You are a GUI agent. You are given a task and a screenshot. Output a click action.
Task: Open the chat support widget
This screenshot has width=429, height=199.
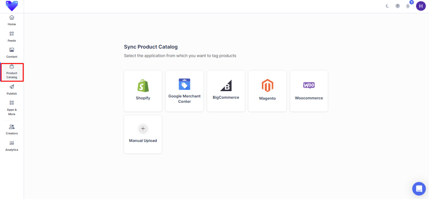pos(419,189)
